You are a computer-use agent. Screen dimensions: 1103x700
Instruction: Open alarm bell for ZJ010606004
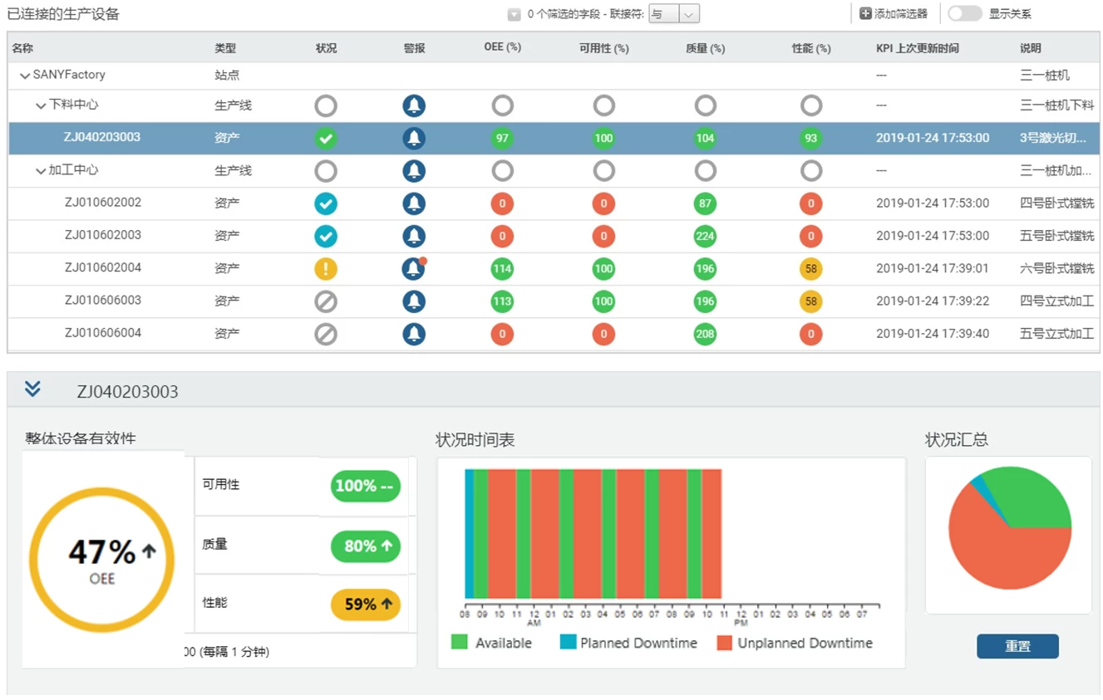(414, 334)
